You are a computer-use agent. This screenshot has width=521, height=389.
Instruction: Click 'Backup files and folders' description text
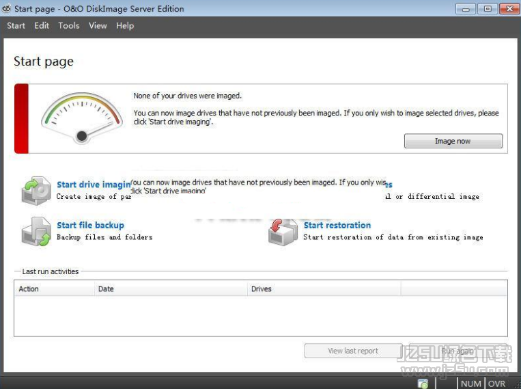(x=104, y=237)
